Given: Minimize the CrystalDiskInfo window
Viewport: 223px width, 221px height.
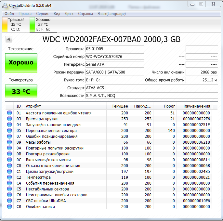Looking at the screenshot, I should click(192, 4).
